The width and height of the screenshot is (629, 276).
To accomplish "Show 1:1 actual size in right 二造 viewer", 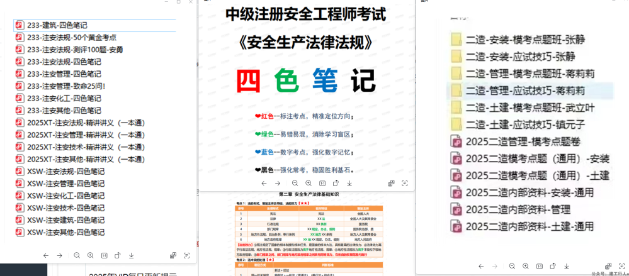I will pos(540,266).
